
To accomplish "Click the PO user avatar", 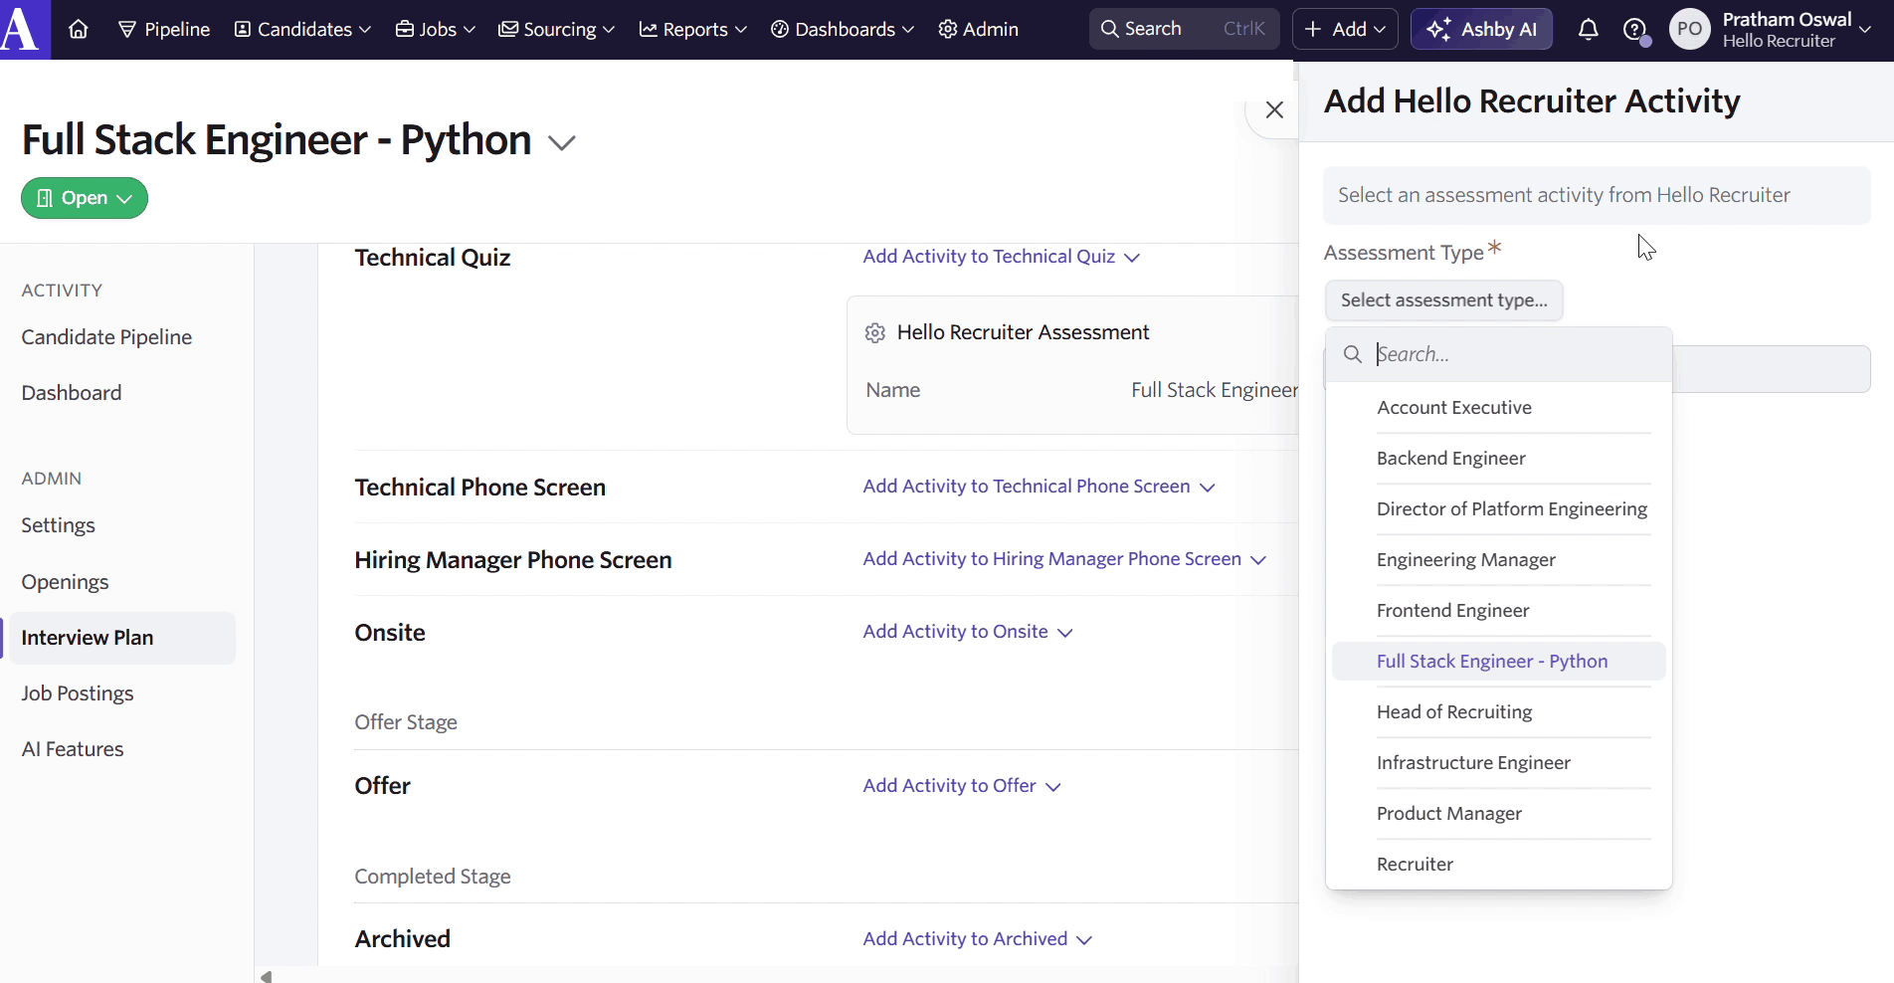I will [1689, 30].
